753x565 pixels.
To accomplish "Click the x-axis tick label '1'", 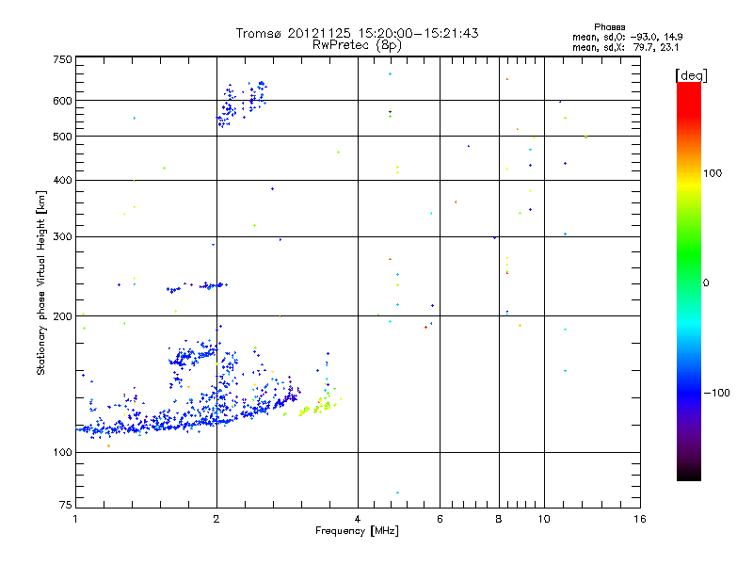I will [75, 519].
